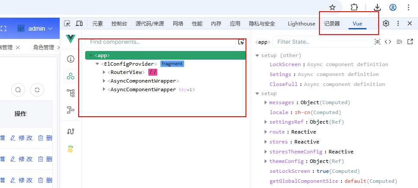This screenshot has height=188, width=418.
Task: Expand the route Reactive property
Action: click(x=266, y=132)
